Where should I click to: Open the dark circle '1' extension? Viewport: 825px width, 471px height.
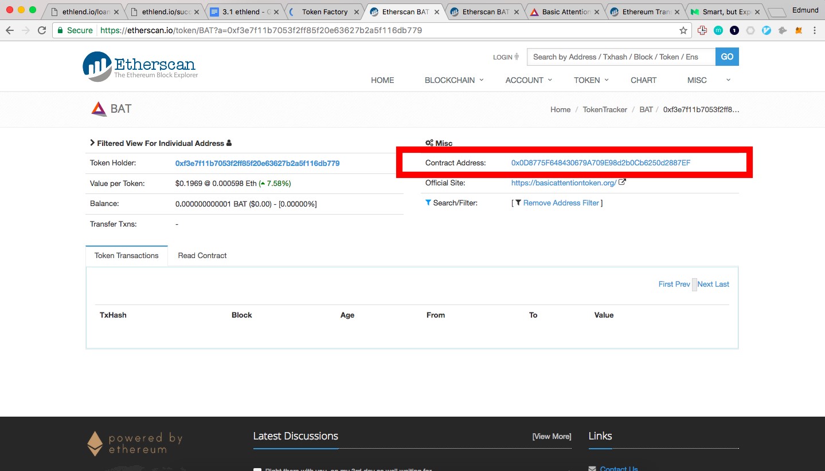coord(734,30)
